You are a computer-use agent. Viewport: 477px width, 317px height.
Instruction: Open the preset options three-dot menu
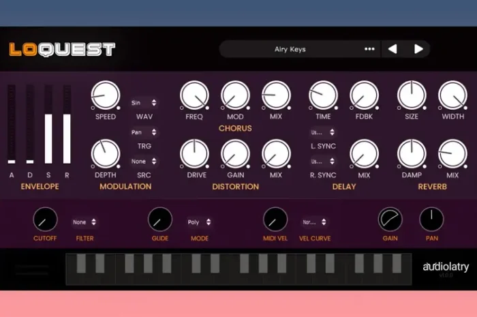click(369, 49)
